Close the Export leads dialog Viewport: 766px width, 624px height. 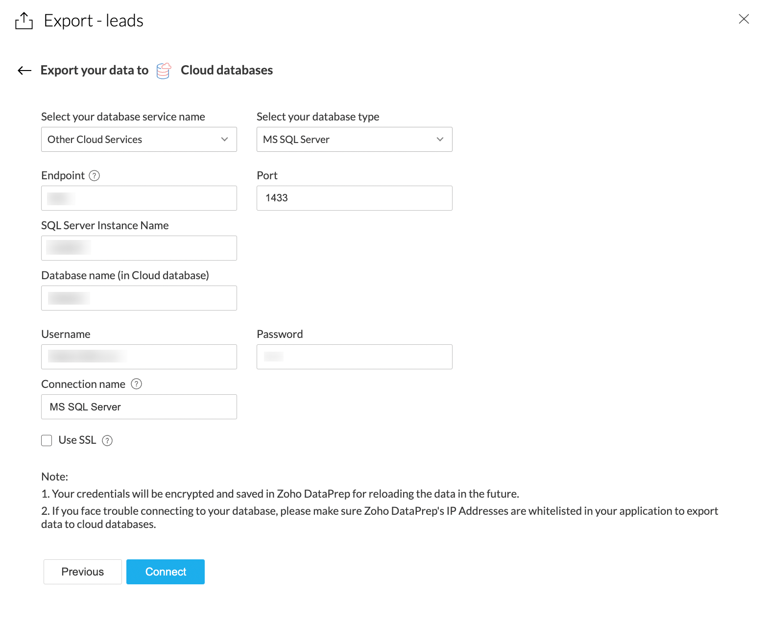coord(743,19)
